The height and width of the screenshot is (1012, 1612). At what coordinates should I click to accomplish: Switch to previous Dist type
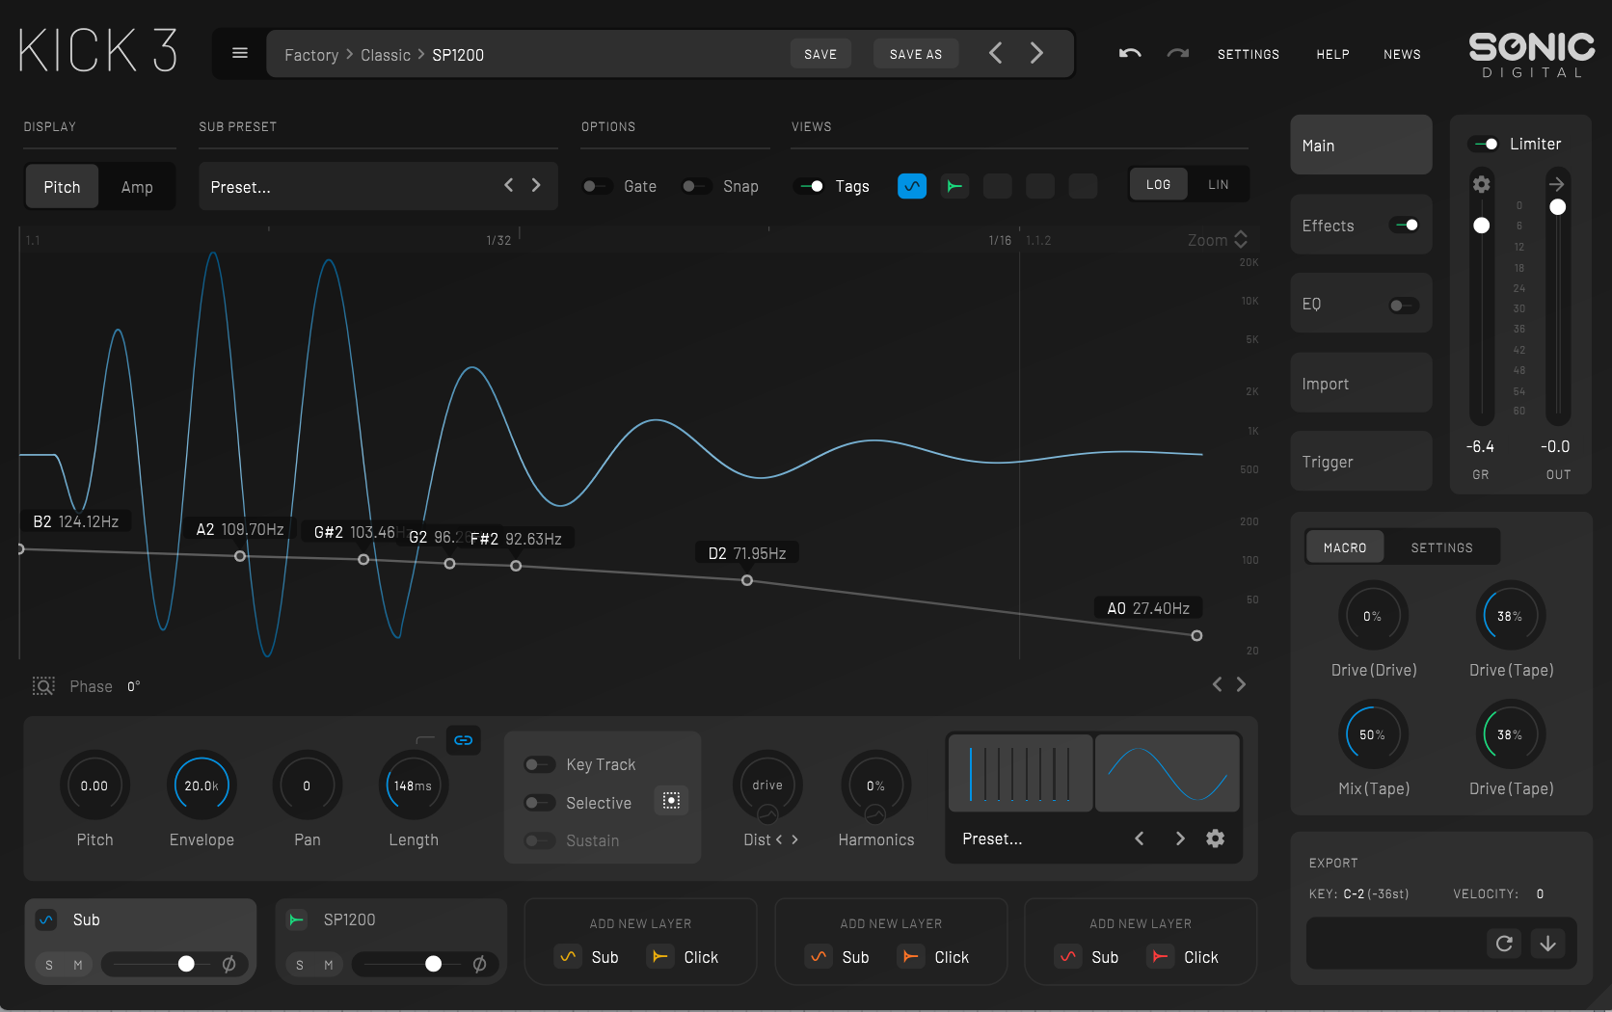click(x=779, y=839)
